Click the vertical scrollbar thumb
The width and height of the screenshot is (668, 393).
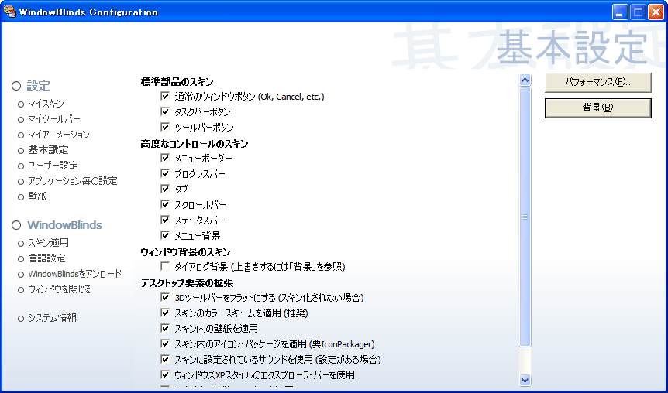coord(525,217)
